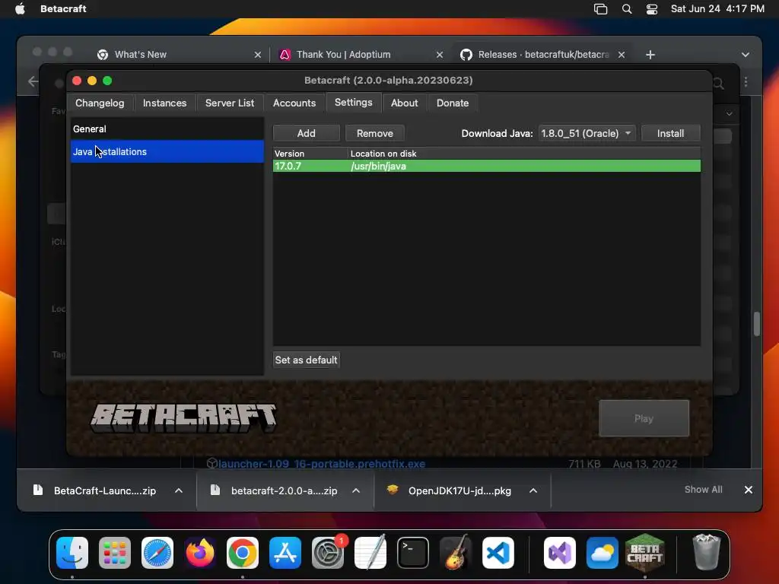779x584 pixels.
Task: Click the Add Java installation button
Action: (306, 133)
